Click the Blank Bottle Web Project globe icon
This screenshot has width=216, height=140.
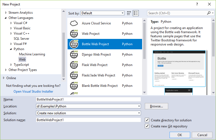(74, 86)
